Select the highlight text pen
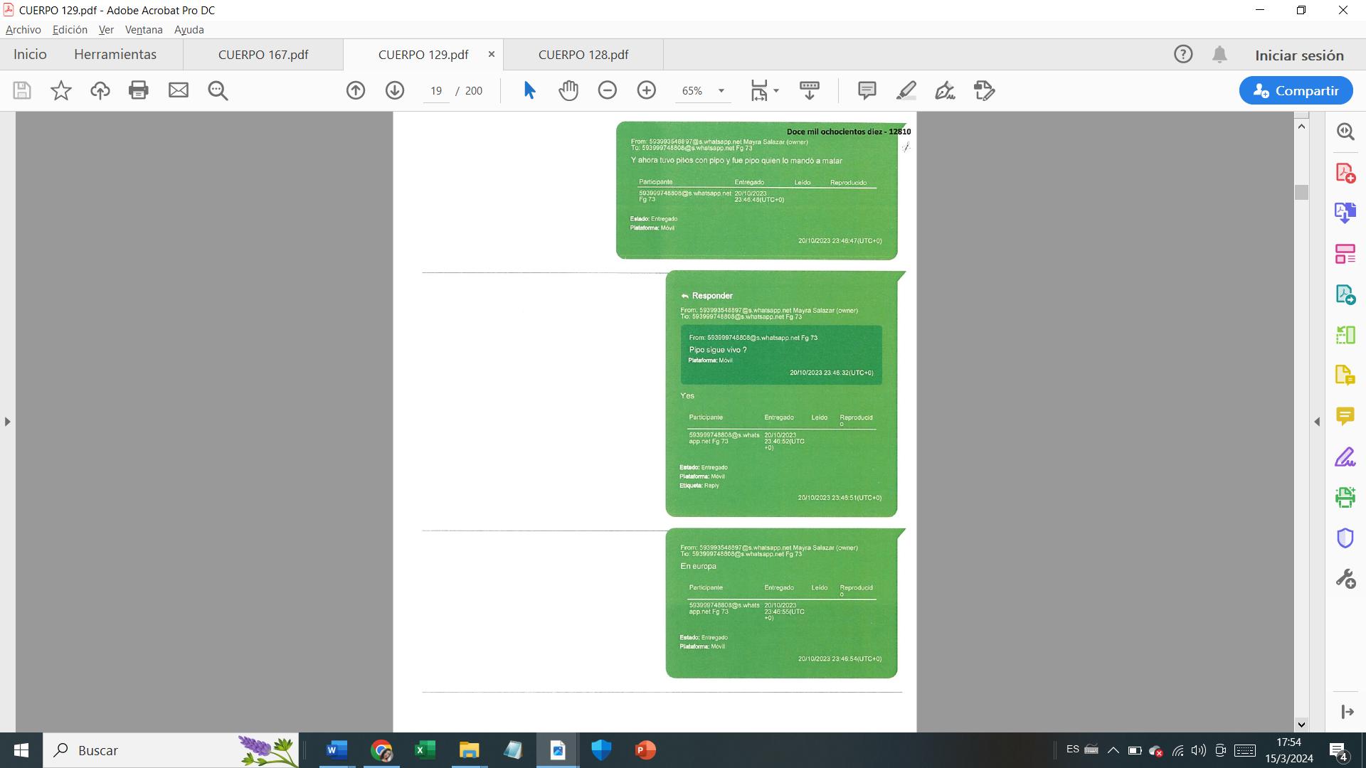 (x=906, y=90)
